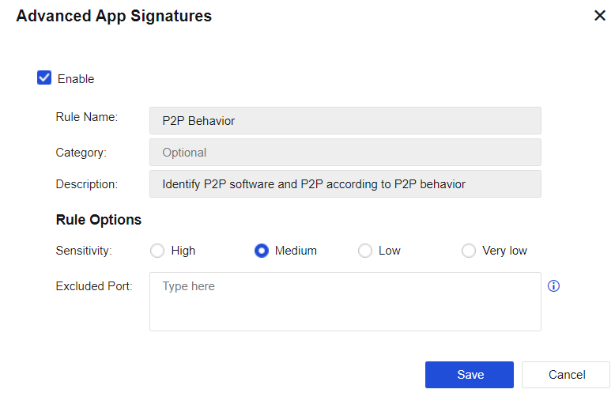Pick the Very low sensitivity radio

469,251
